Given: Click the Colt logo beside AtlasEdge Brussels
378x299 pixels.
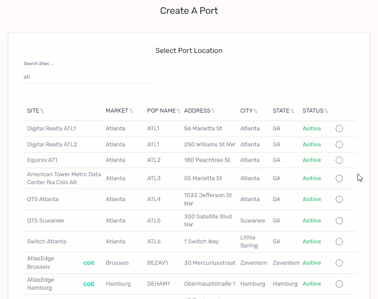Looking at the screenshot, I should coord(89,263).
